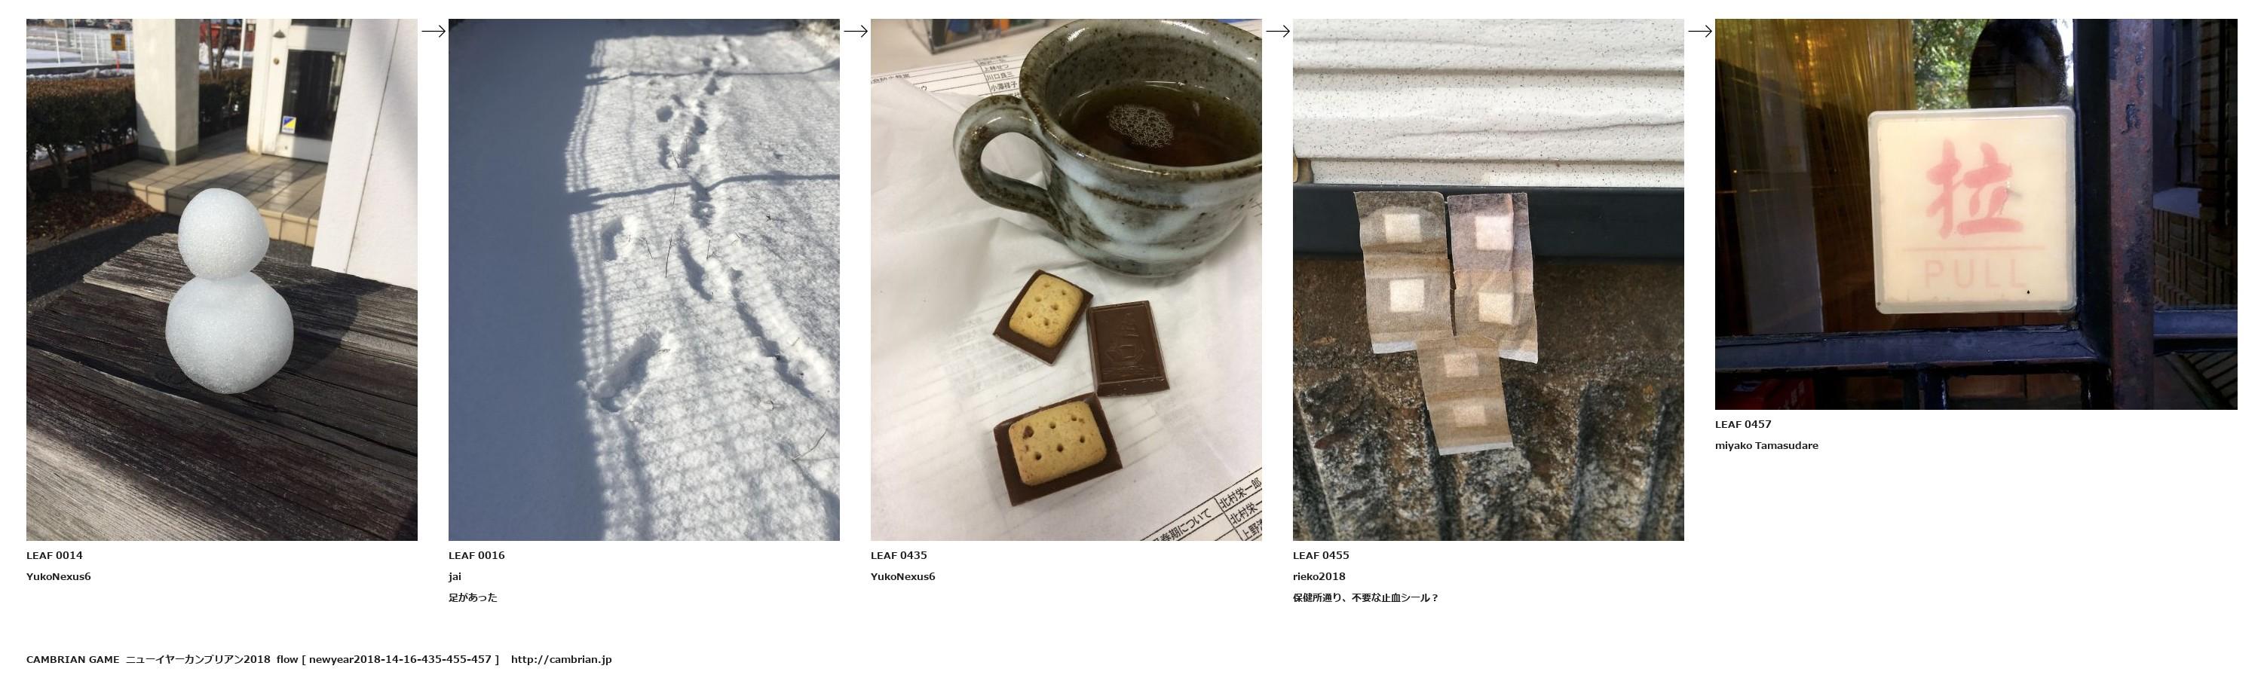Select the LEAF 0455 label
Screen dimensions: 2264x678
(1321, 555)
